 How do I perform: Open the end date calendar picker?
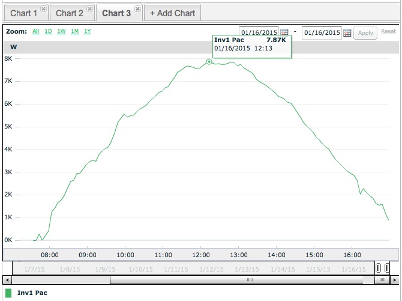click(347, 32)
